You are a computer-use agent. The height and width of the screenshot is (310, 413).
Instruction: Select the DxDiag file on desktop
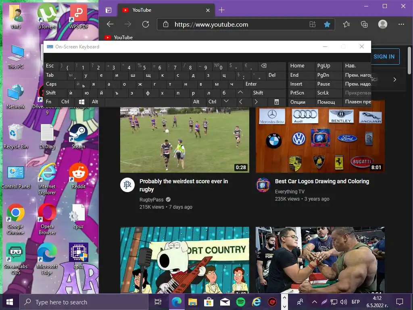tap(47, 136)
